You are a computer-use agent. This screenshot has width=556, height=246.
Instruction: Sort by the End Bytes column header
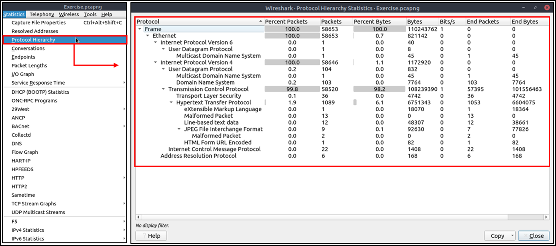click(x=524, y=22)
